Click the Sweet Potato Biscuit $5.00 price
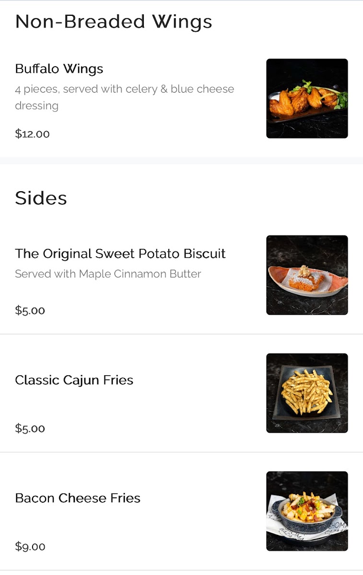 click(30, 310)
